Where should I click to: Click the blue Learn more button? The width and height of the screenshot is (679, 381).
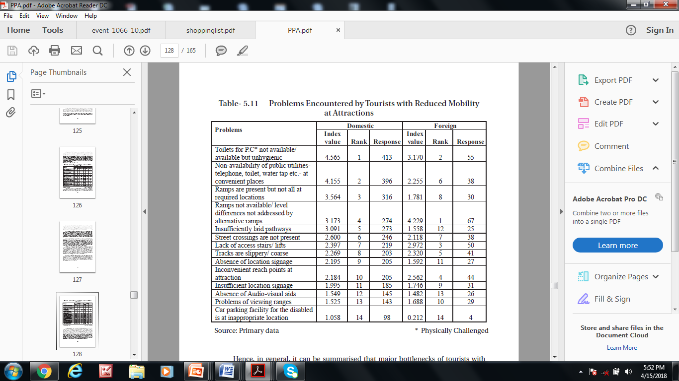[617, 246]
